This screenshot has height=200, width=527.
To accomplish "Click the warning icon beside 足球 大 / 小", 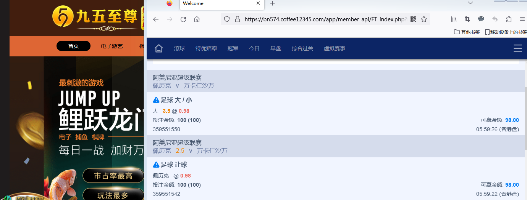I will (156, 100).
